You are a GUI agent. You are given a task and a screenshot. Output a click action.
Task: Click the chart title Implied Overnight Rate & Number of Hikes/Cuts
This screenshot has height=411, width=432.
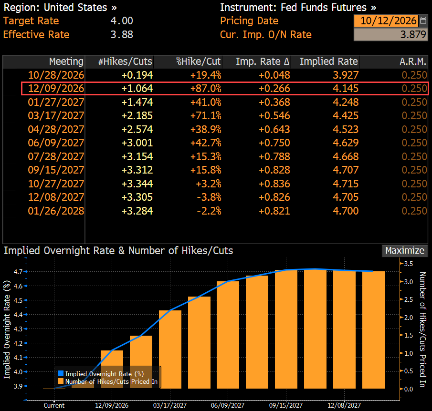pos(118,251)
